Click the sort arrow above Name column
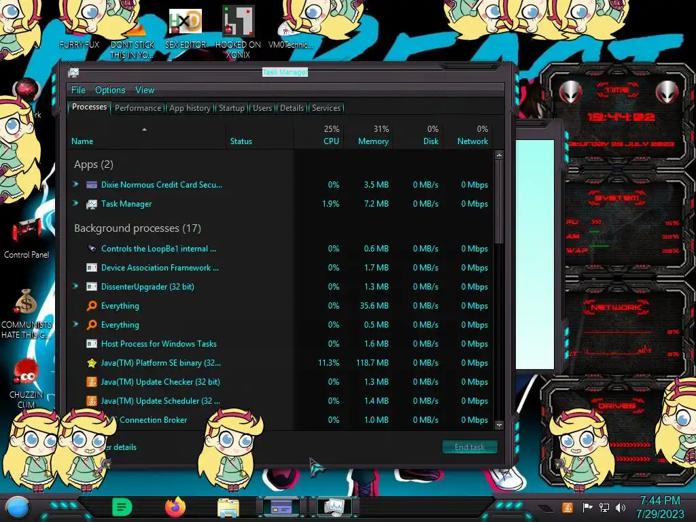 tap(144, 129)
